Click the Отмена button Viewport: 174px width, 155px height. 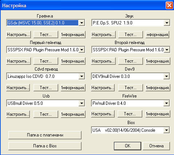[x=157, y=146]
